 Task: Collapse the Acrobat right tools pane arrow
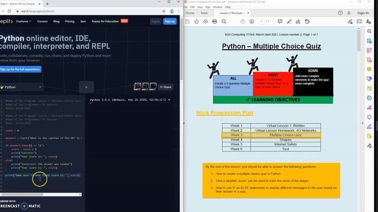[x=362, y=123]
